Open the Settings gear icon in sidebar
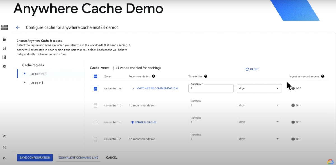Viewport: 336px width, 165px height. [4, 67]
